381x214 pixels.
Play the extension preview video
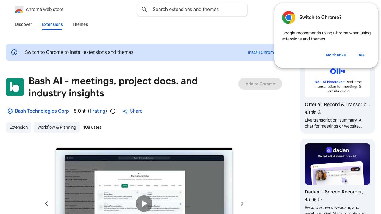[144, 204]
